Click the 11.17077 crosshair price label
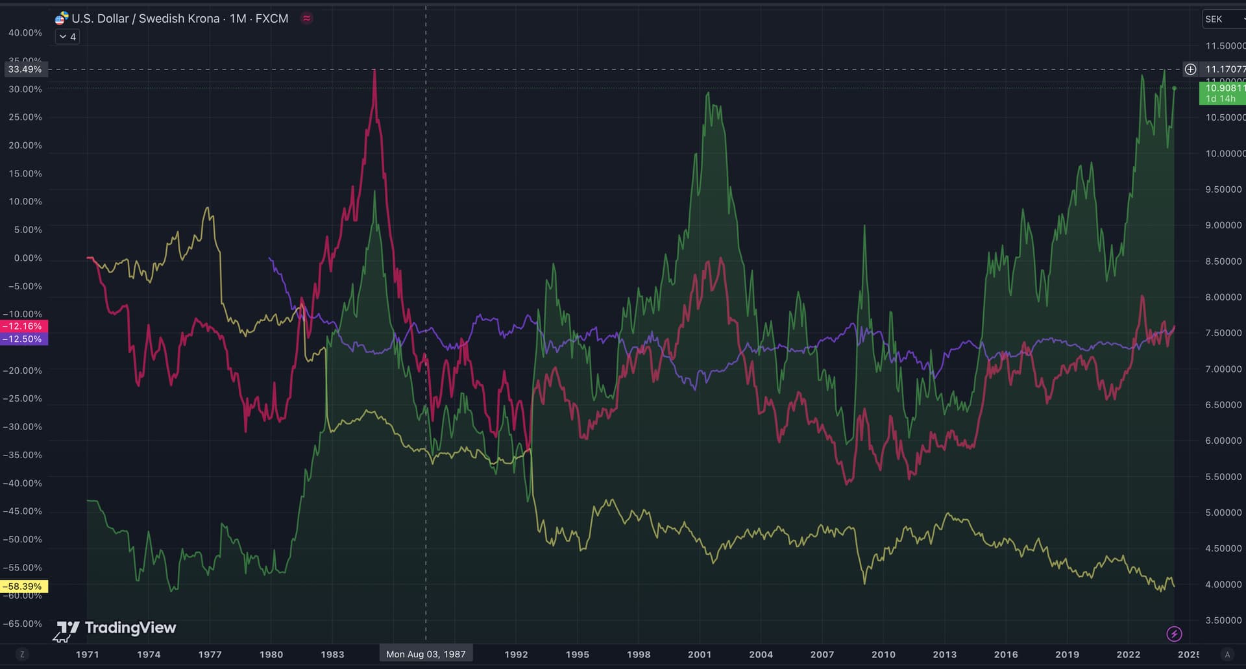 point(1224,69)
